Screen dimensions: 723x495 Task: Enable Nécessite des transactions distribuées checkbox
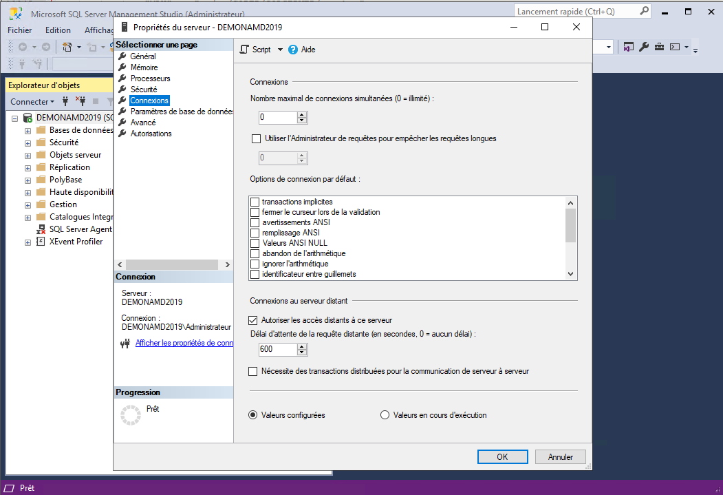click(252, 371)
